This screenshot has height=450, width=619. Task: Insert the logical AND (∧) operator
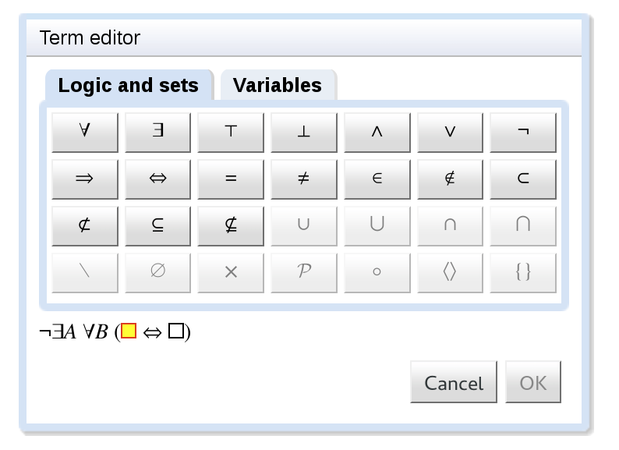click(x=377, y=132)
